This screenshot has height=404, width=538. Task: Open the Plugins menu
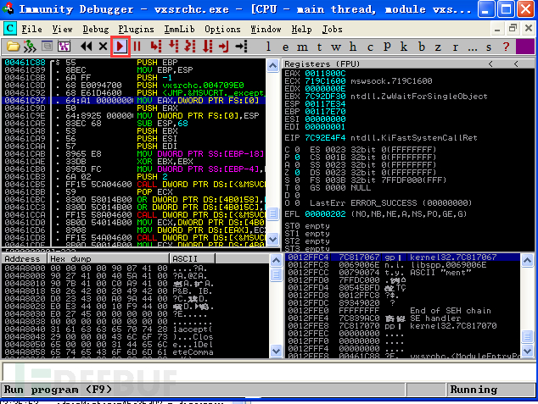pyautogui.click(x=137, y=29)
